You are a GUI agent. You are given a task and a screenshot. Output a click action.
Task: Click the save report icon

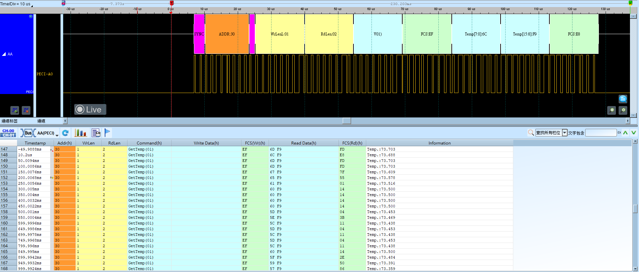click(96, 133)
